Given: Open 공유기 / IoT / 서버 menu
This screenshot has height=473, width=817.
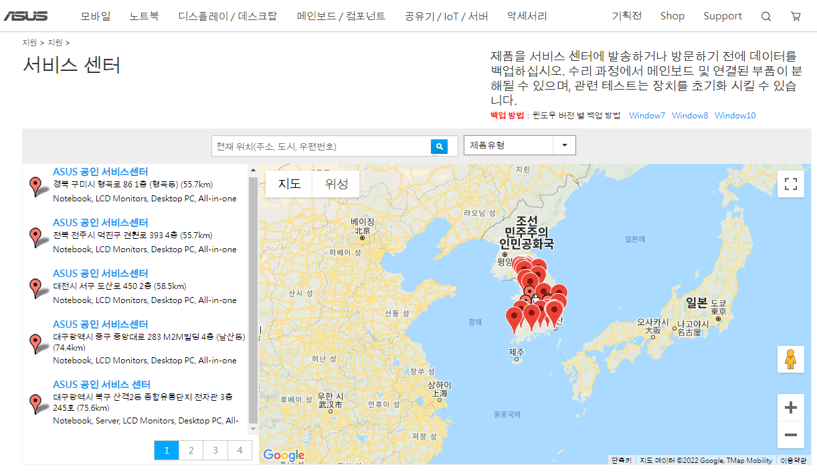Looking at the screenshot, I should (x=446, y=16).
